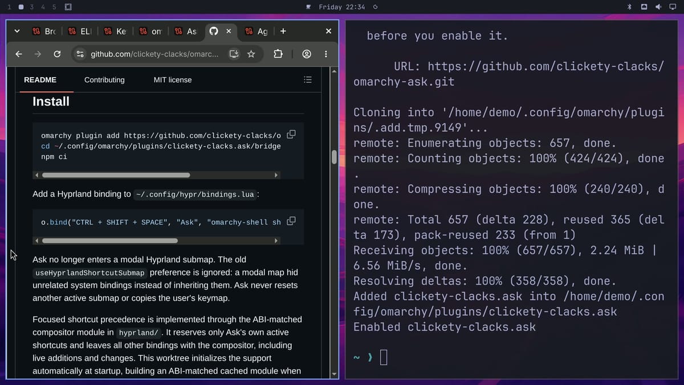This screenshot has width=684, height=385.
Task: Click the 'omarchy plugin add' command line
Action: point(161,136)
